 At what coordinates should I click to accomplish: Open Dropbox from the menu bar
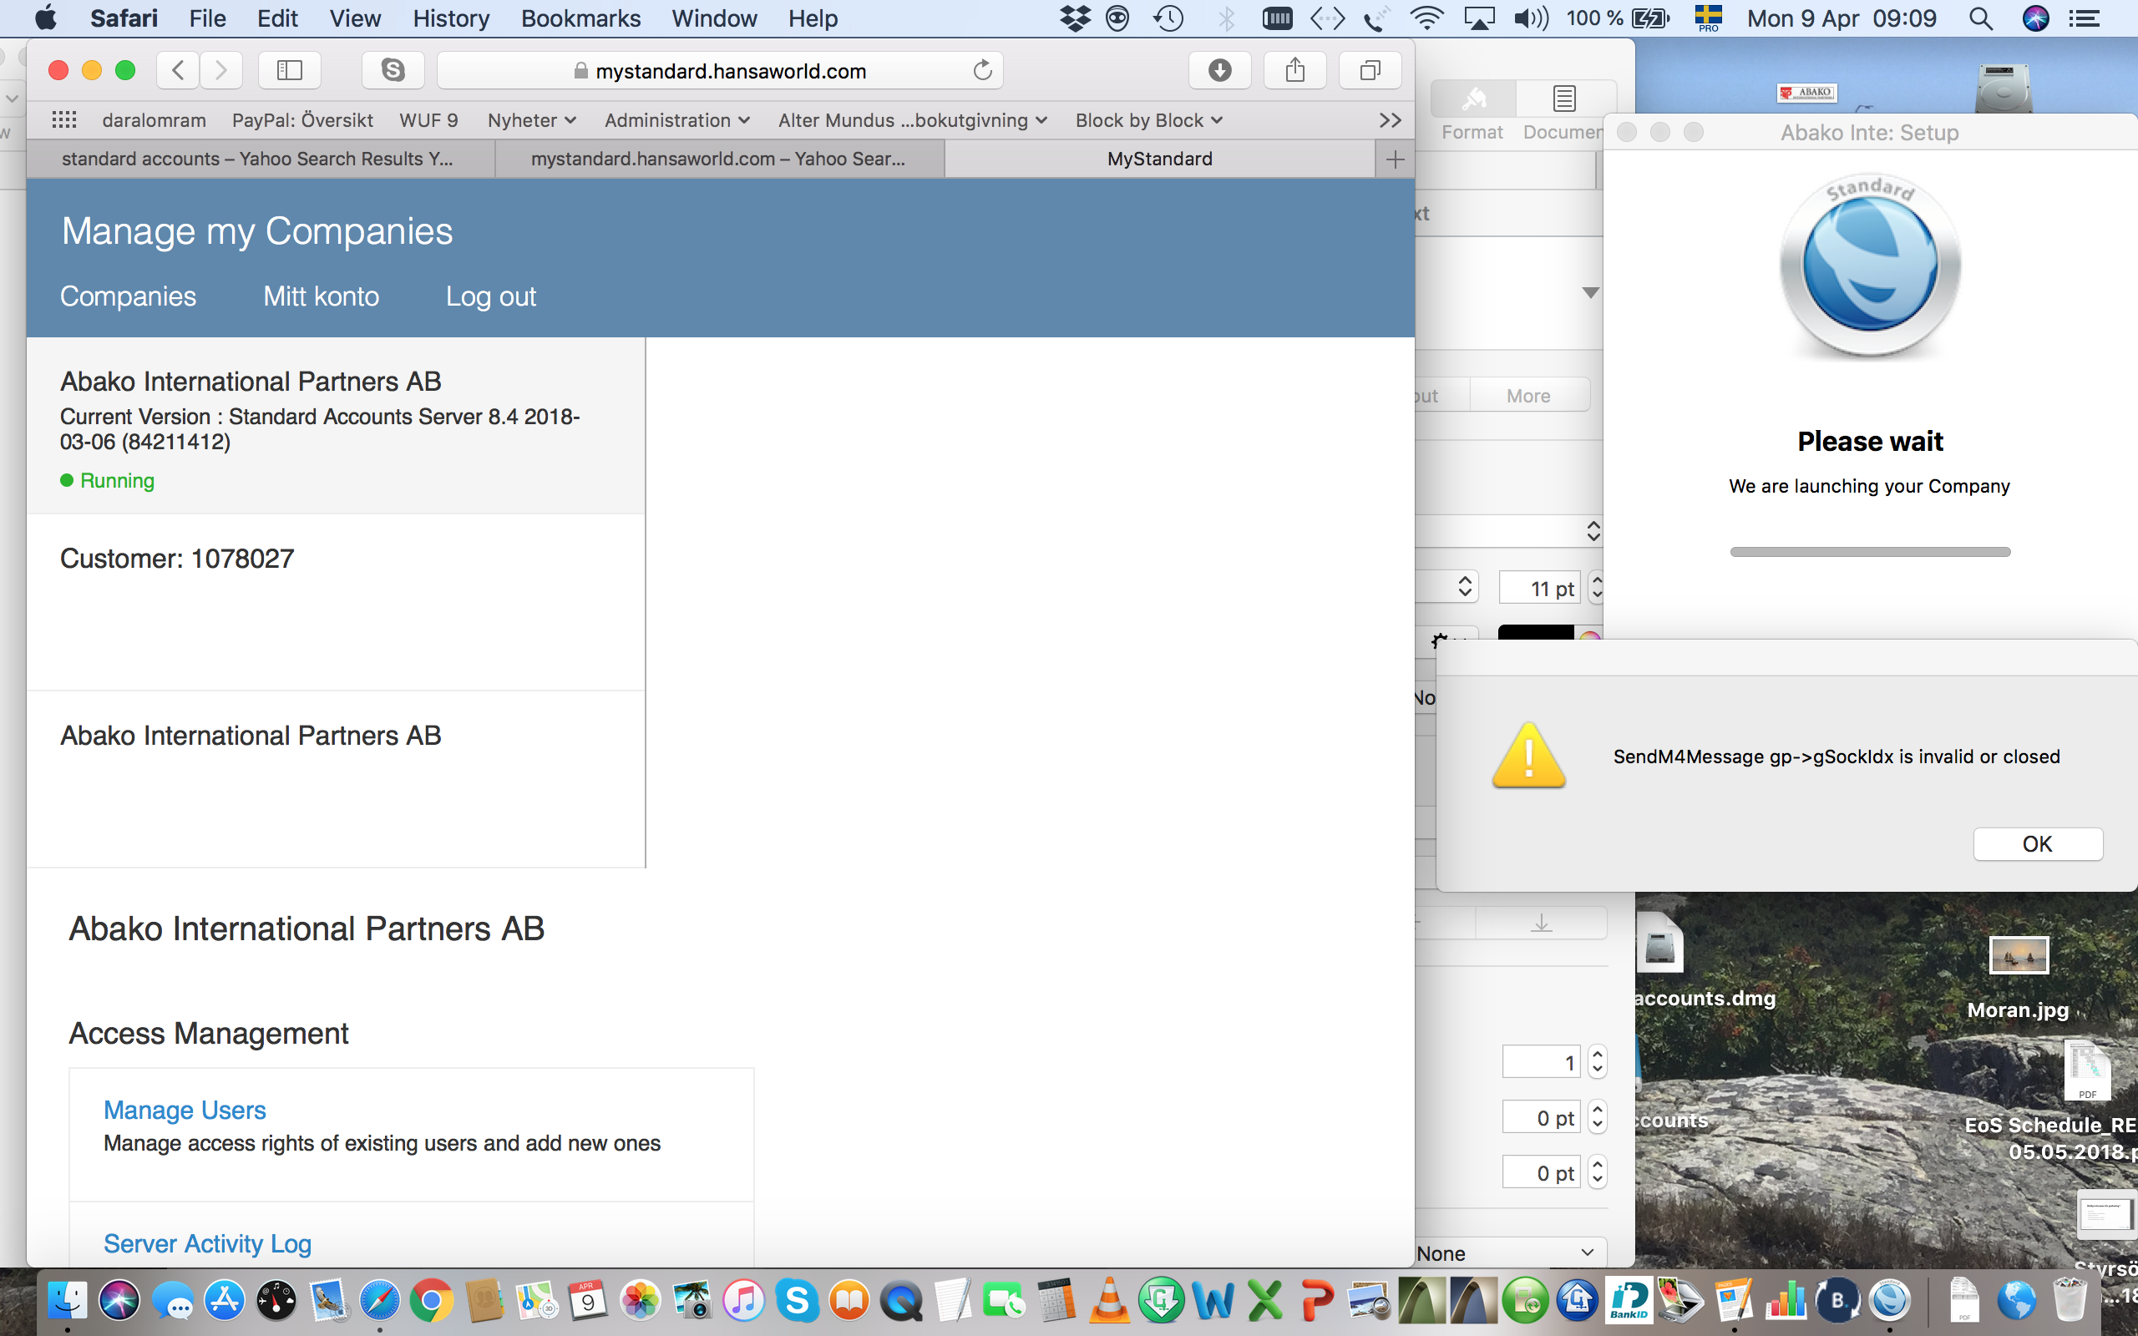1074,18
